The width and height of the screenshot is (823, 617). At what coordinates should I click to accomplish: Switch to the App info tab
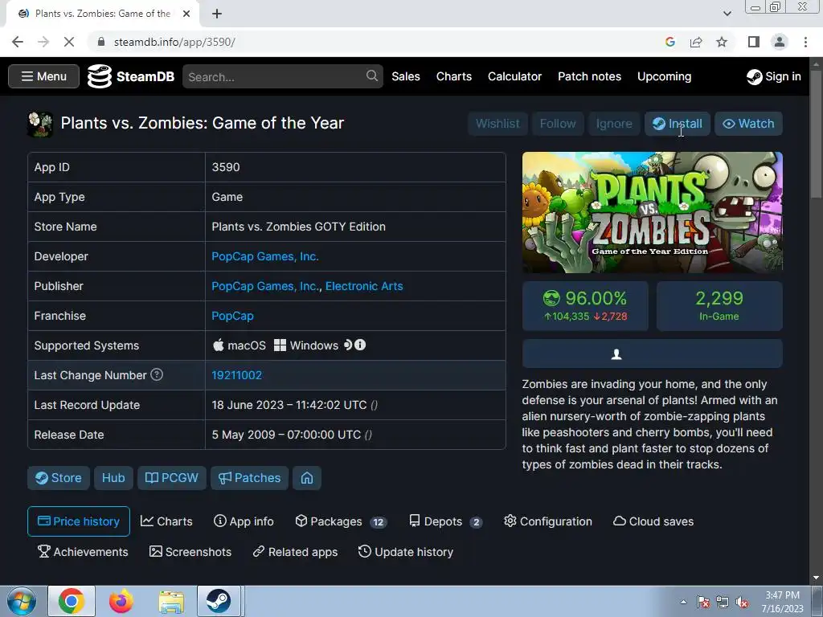[244, 521]
